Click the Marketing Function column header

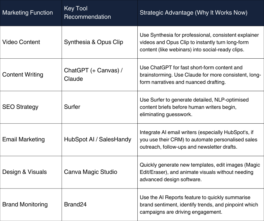pos(28,13)
